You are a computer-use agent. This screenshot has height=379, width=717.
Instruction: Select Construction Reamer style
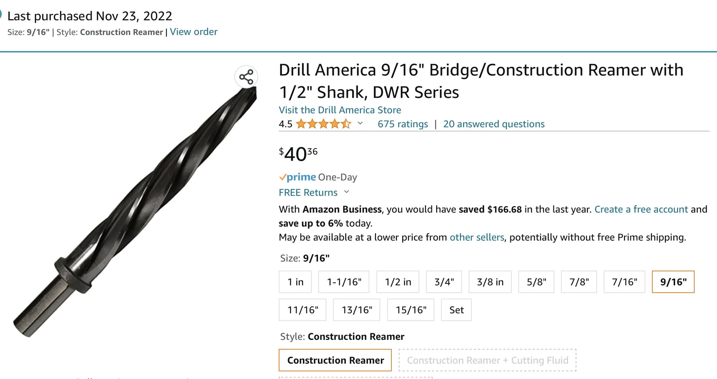point(335,360)
